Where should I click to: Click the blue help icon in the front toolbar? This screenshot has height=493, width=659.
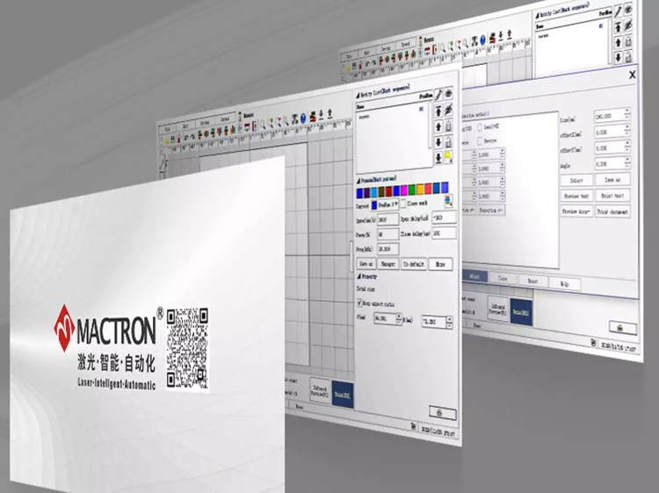(301, 118)
